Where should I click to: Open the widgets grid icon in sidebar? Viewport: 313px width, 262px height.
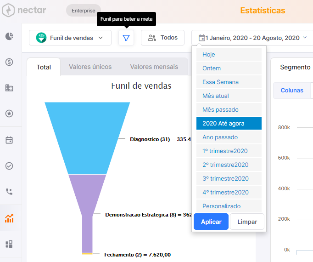(9, 244)
